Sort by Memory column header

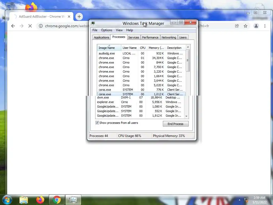tap(156, 48)
